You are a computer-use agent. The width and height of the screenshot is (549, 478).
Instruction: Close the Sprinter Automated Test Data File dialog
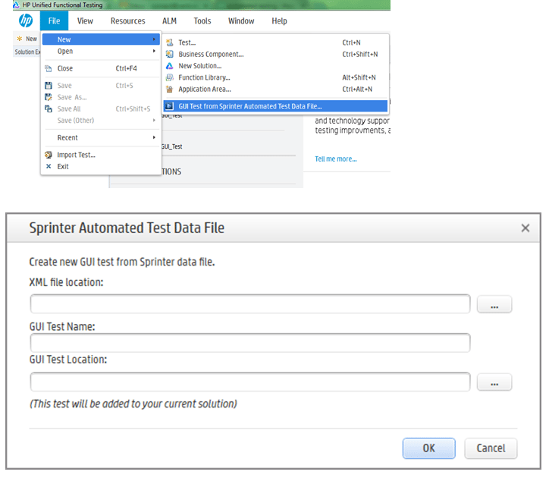pyautogui.click(x=525, y=228)
